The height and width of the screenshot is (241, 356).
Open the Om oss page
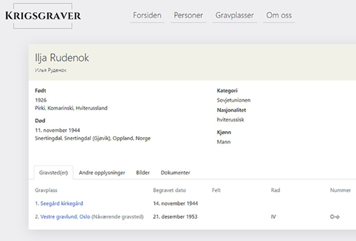(x=279, y=15)
